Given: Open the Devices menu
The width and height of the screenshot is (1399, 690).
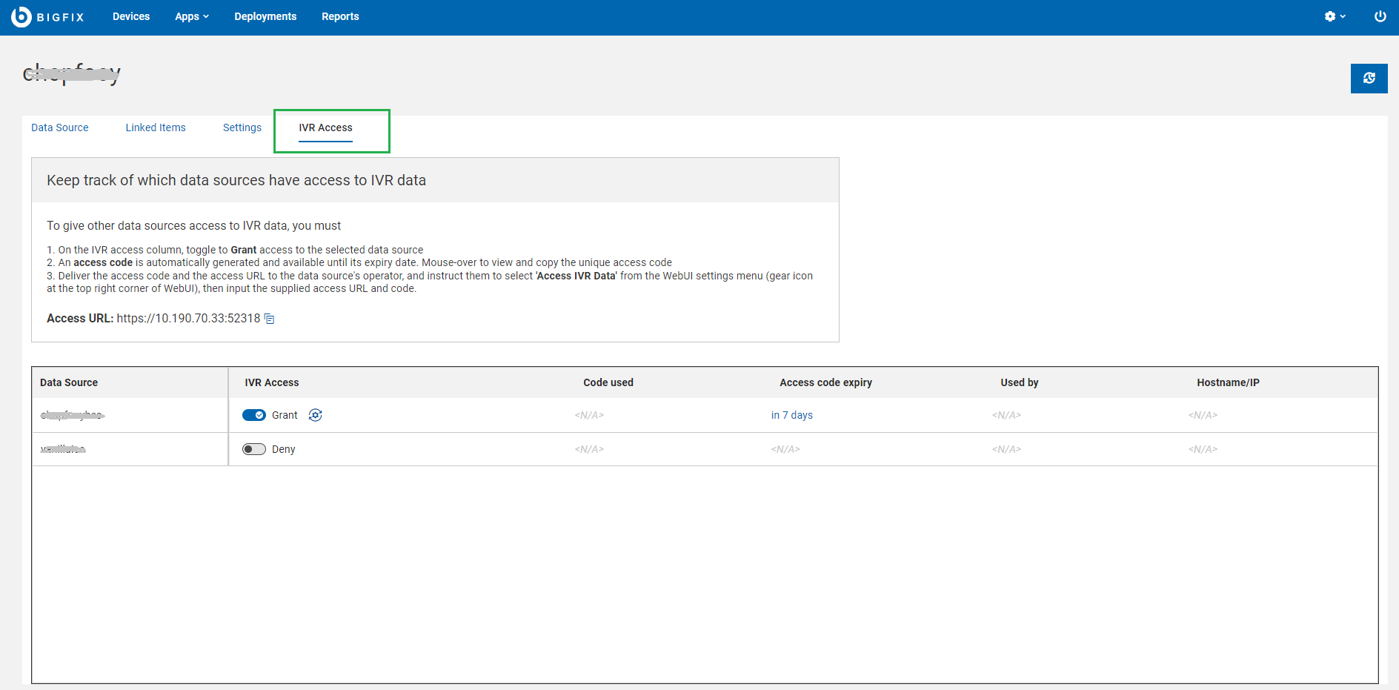Looking at the screenshot, I should pos(131,16).
